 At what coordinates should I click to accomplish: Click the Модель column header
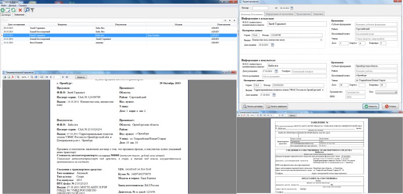pyautogui.click(x=178, y=25)
